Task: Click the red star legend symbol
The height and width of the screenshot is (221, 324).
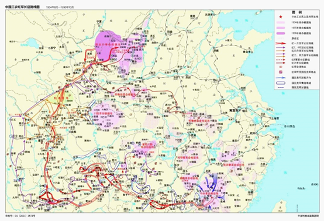Action: 281,17
